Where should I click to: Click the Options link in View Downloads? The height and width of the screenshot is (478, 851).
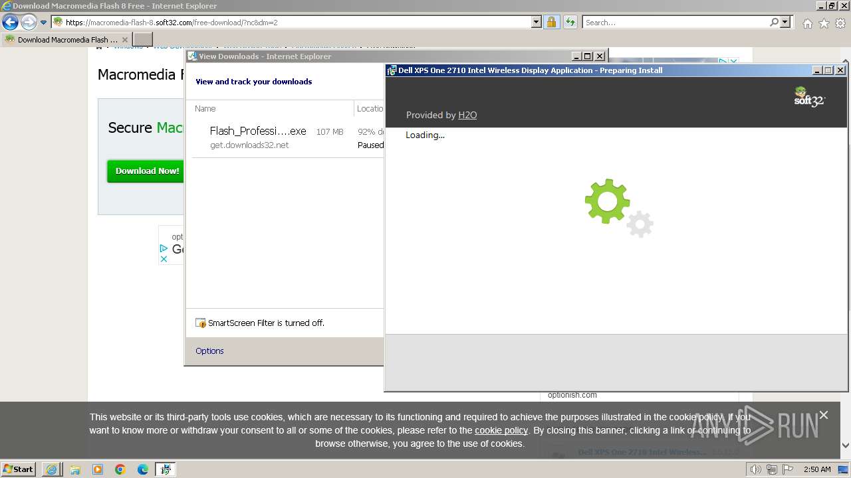click(209, 351)
